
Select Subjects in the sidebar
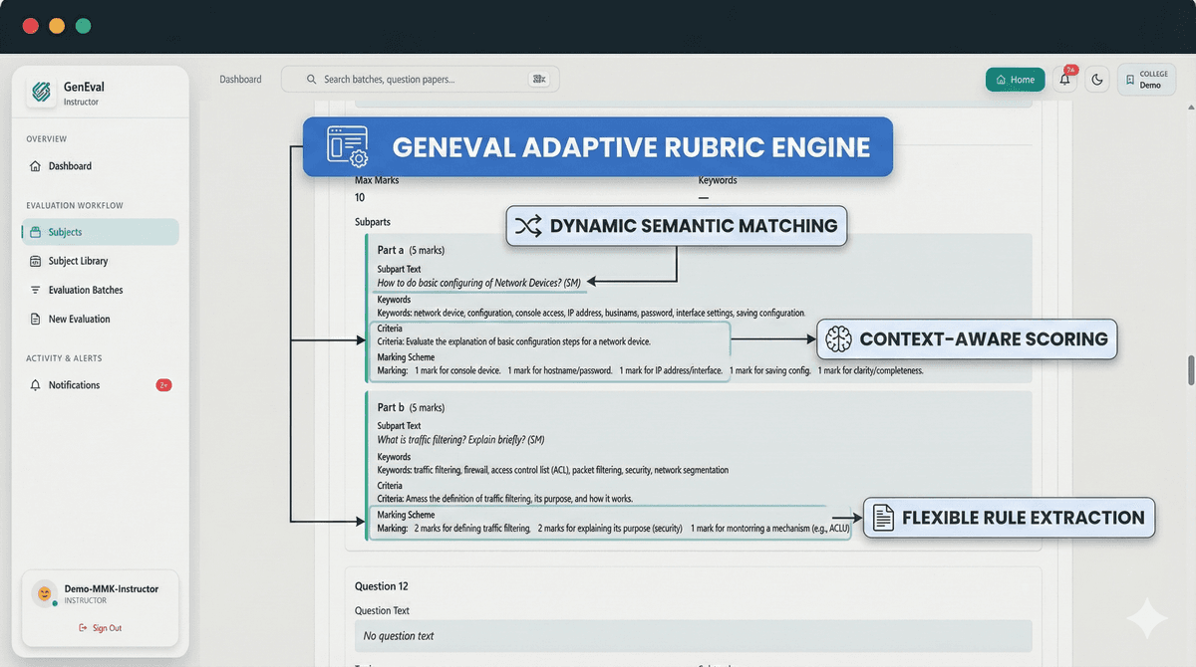[100, 232]
